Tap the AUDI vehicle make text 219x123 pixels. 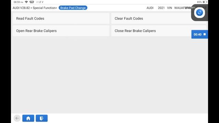150,8
